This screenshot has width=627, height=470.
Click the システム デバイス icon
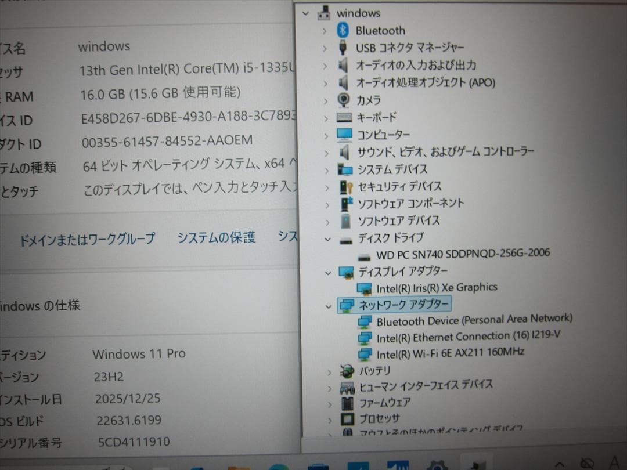point(345,169)
